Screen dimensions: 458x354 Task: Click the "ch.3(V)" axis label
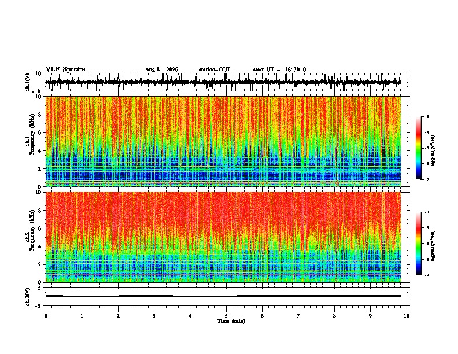(27, 297)
